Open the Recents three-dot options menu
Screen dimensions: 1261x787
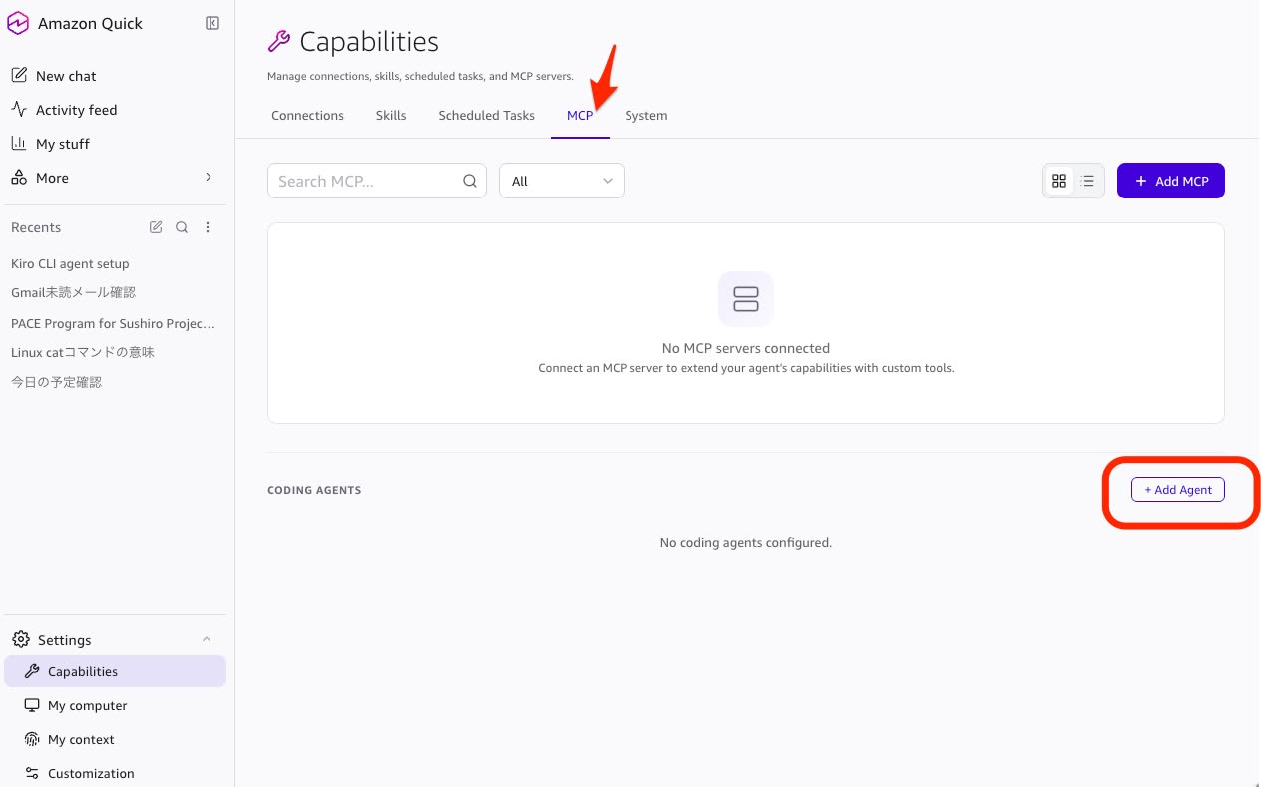[x=208, y=227]
